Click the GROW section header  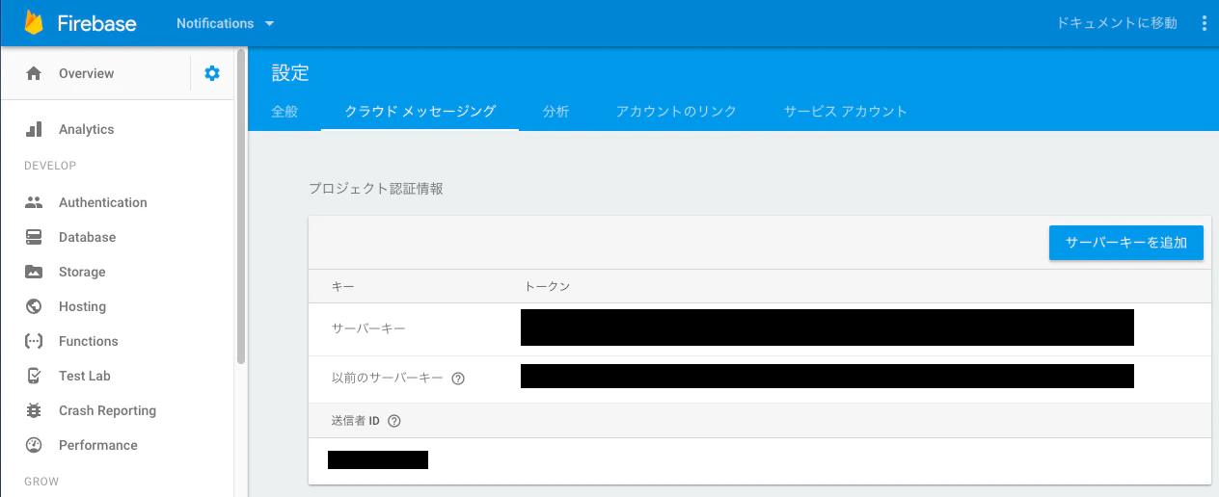[41, 482]
